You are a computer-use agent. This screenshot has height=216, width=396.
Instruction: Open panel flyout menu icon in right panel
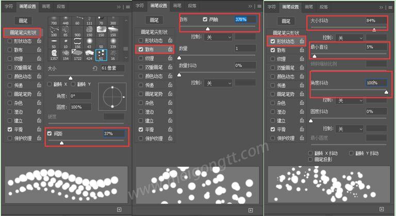(x=390, y=7)
